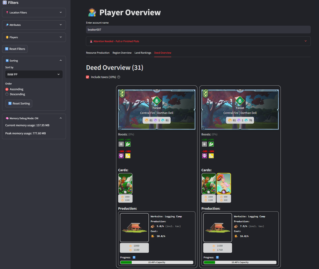Screen dimensions: 319x269
Task: Click the capacity progress bar on the 7.9/h deed
Action: [240, 262]
